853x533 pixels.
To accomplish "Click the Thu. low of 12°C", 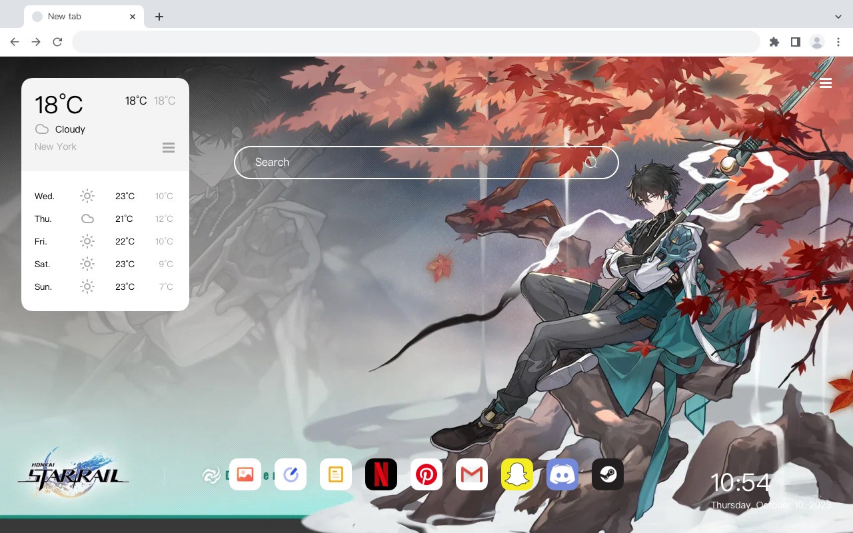I will pos(164,219).
